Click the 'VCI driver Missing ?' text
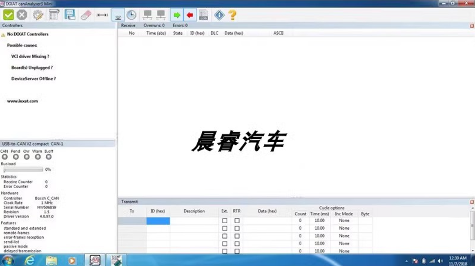The image size is (475, 266). 30,57
